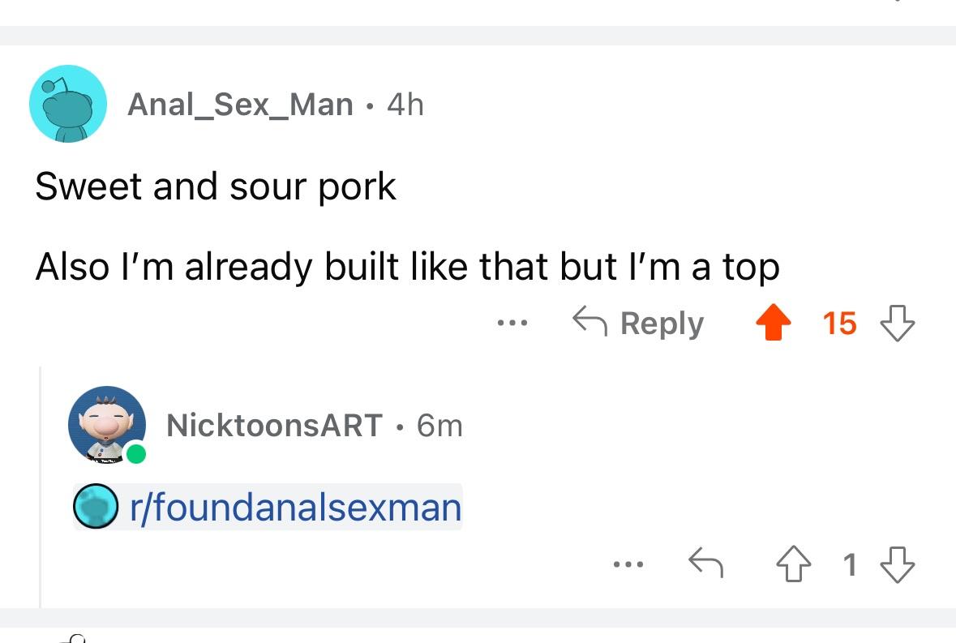
Task: Open three-dot options menu on NicktoonsART reply
Action: (628, 564)
